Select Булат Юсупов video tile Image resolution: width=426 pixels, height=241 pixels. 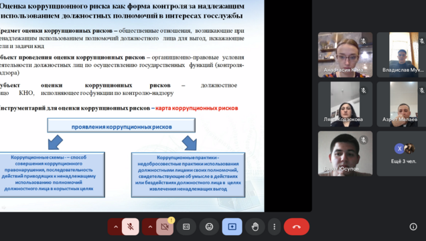click(x=345, y=153)
